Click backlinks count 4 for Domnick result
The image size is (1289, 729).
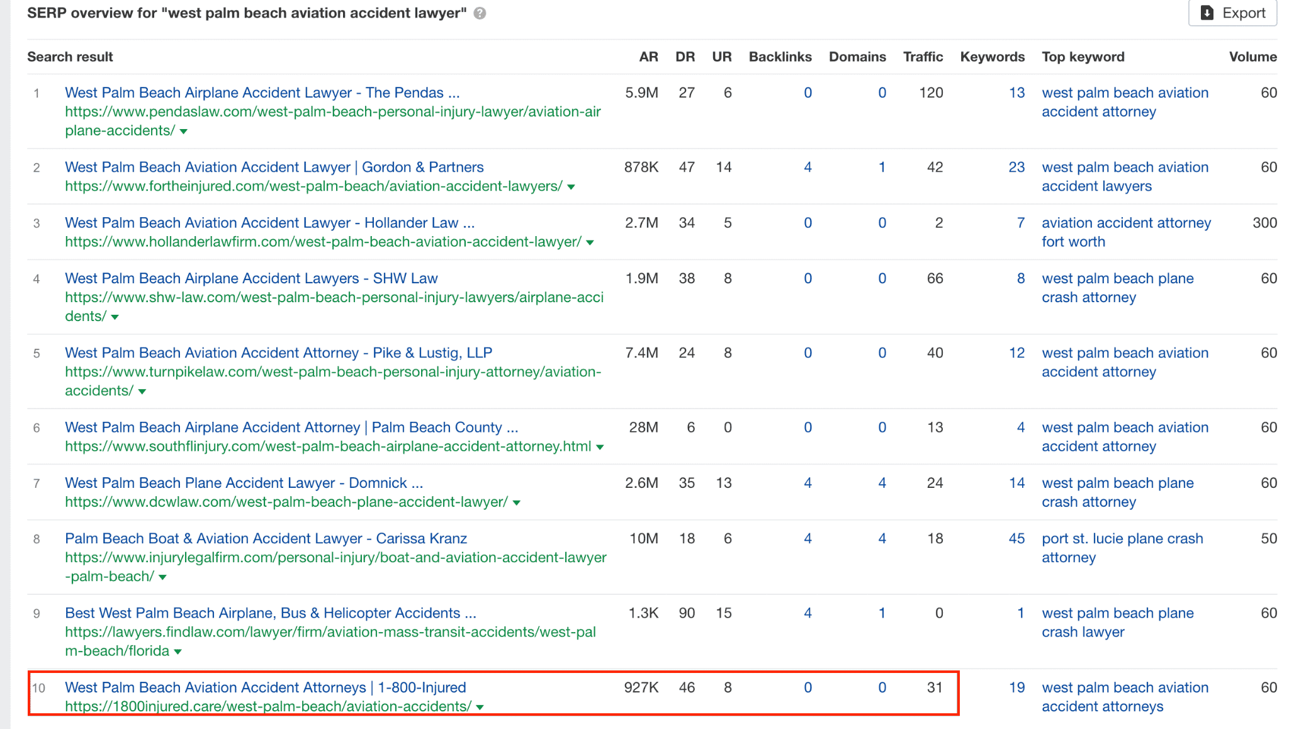click(x=808, y=482)
